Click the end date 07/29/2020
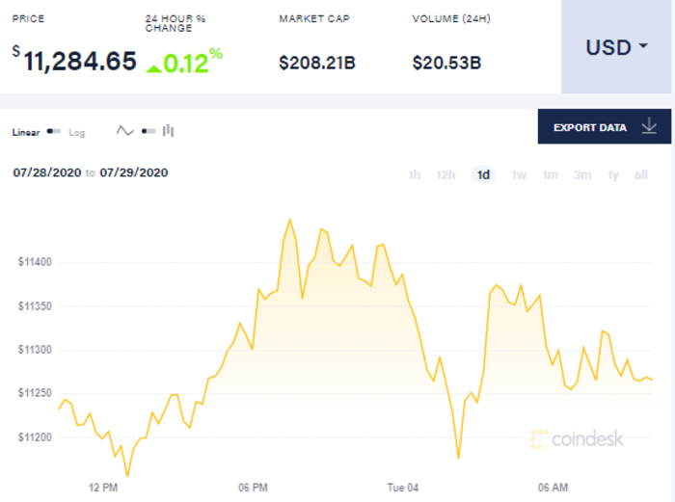 tap(134, 173)
